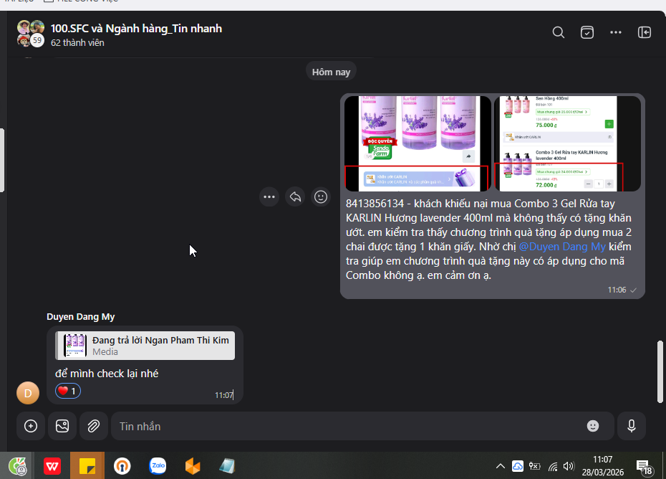Open the plus attachments menu in composer

tap(31, 426)
